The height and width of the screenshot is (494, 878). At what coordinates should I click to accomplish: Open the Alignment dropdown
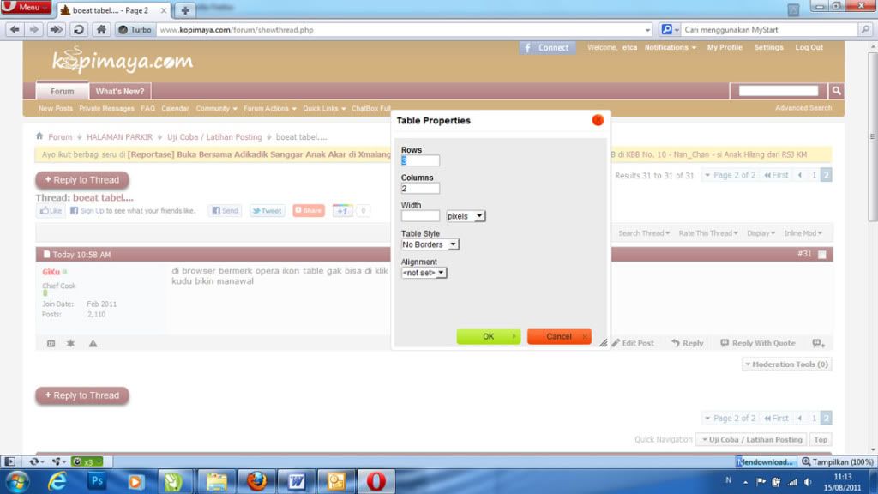424,273
